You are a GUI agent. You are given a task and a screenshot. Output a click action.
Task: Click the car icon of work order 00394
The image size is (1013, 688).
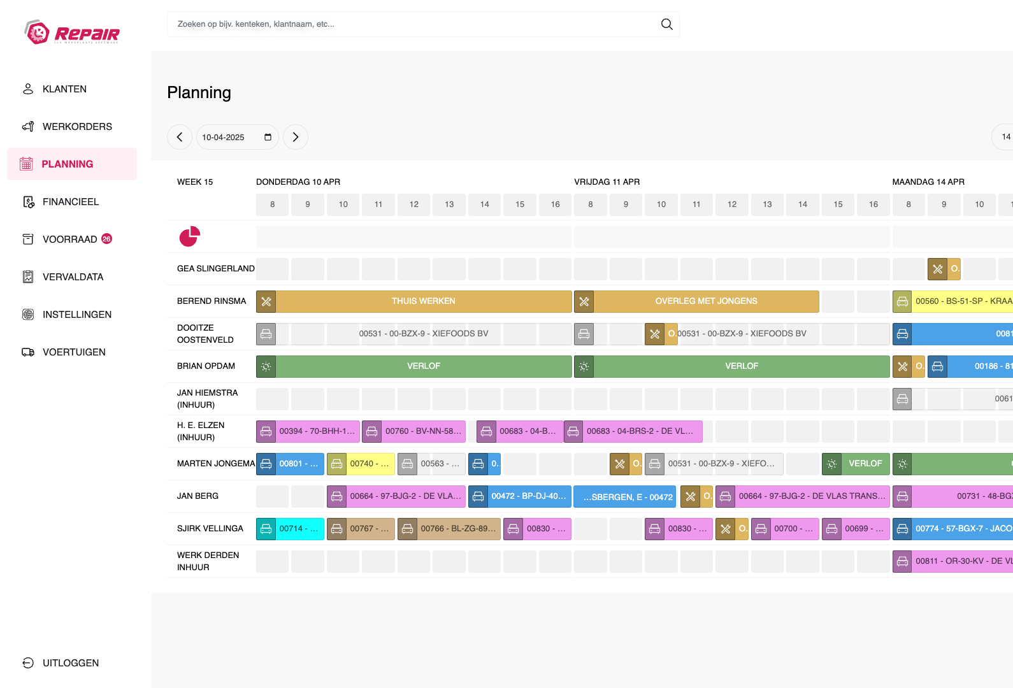click(266, 431)
